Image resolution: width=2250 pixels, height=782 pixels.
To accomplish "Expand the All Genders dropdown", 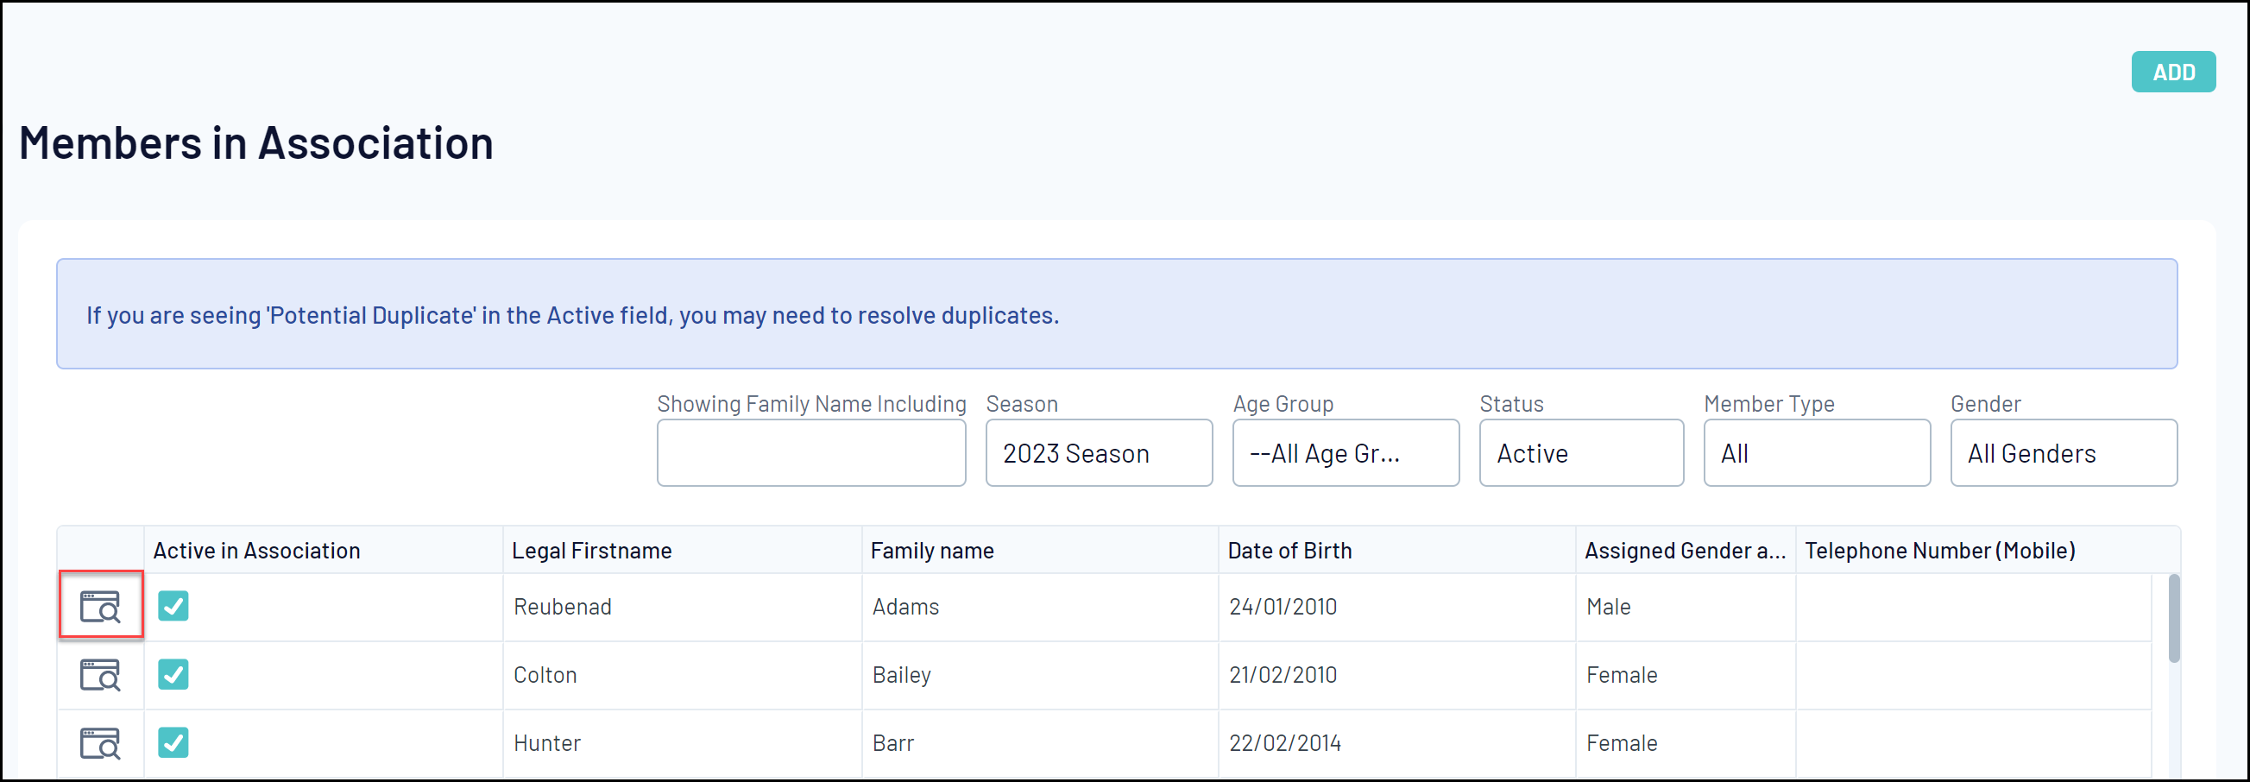I will point(2063,452).
